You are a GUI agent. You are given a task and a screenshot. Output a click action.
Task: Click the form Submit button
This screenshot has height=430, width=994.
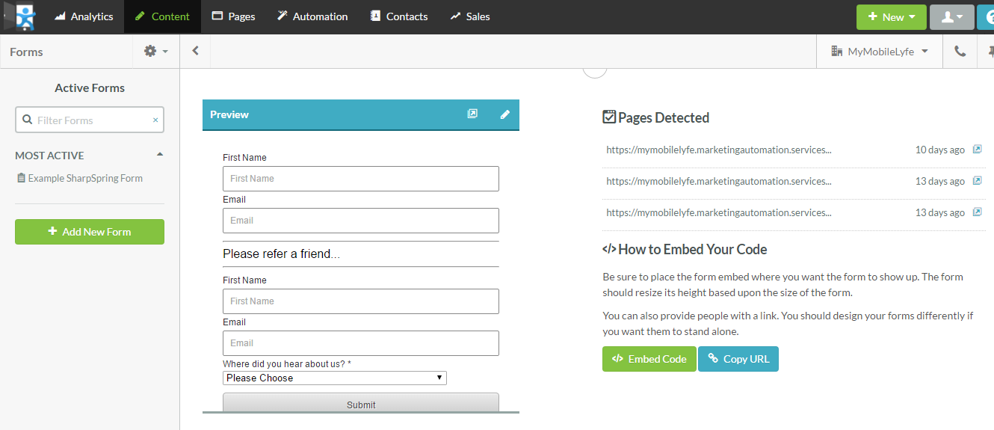(x=361, y=403)
